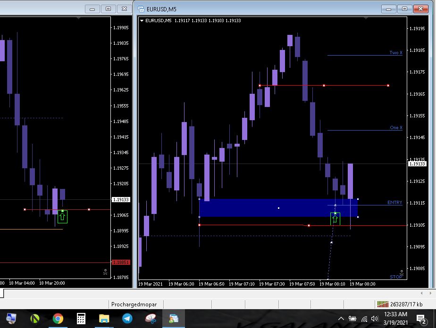This screenshot has height=328, width=436.
Task: Minimize the left chart window
Action: click(92, 9)
